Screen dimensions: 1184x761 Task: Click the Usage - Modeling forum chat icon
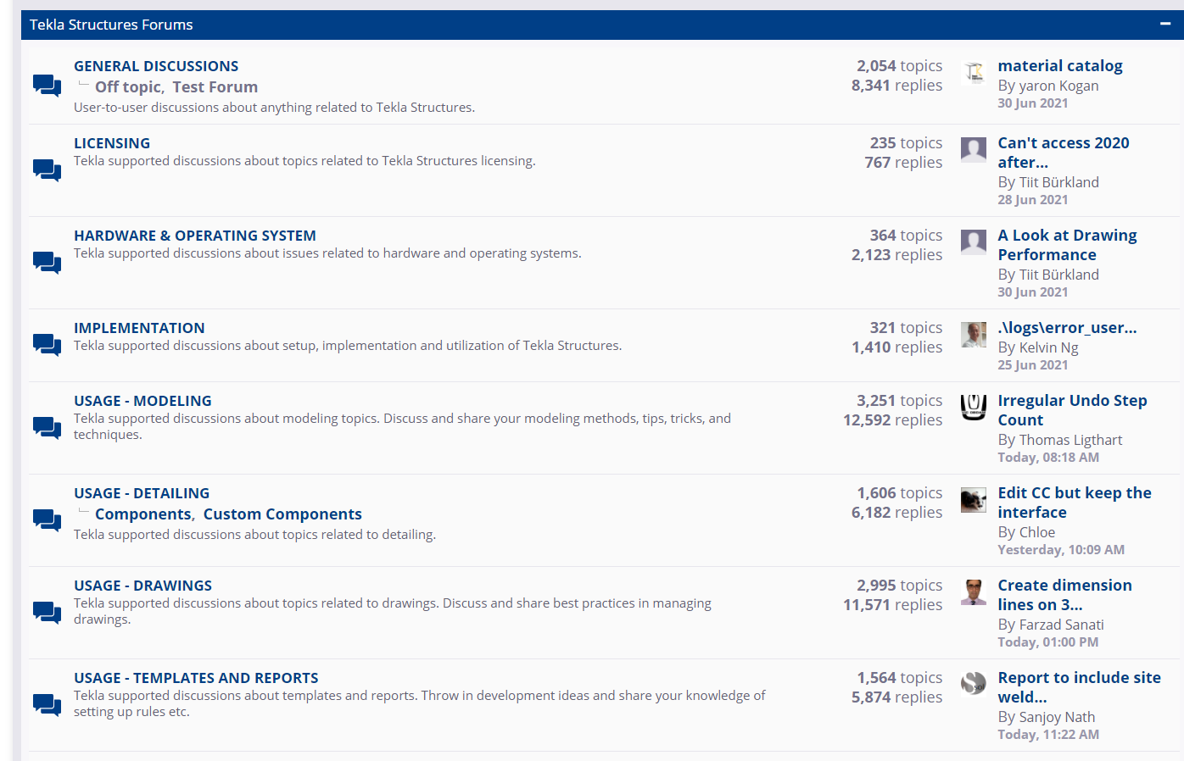[47, 427]
